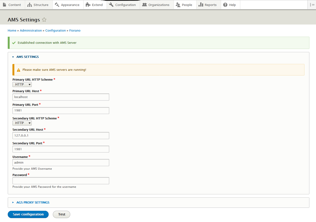316x222 pixels.
Task: Go to the Appearance section
Action: (x=67, y=5)
